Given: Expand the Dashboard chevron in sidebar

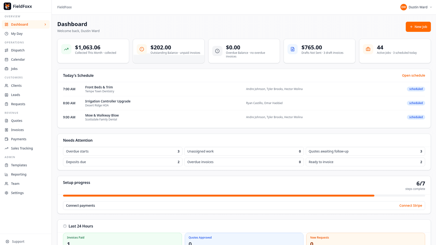Looking at the screenshot, I should click(45, 24).
